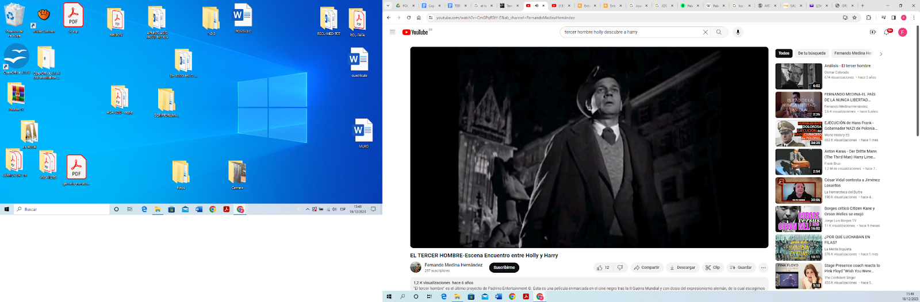920x302 pixels.
Task: Open EJECUCIÓN de Hans Frank video thumbnail
Action: tap(799, 133)
